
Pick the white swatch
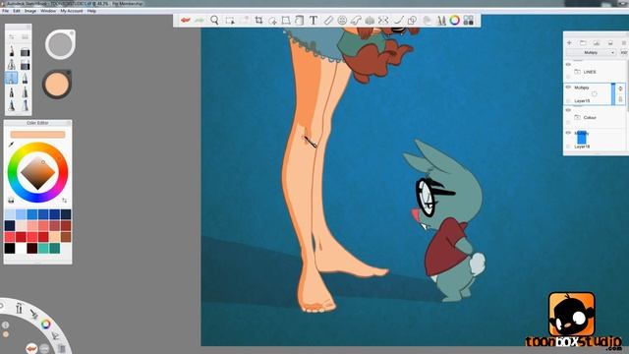pyautogui.click(x=21, y=248)
